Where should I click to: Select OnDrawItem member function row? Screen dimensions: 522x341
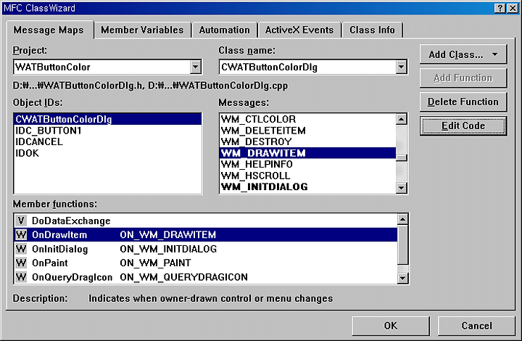[206, 235]
